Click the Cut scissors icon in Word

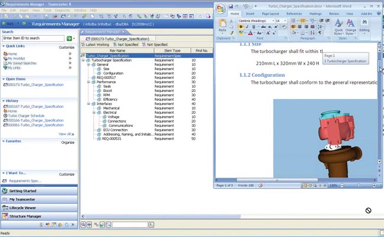pyautogui.click(x=231, y=21)
